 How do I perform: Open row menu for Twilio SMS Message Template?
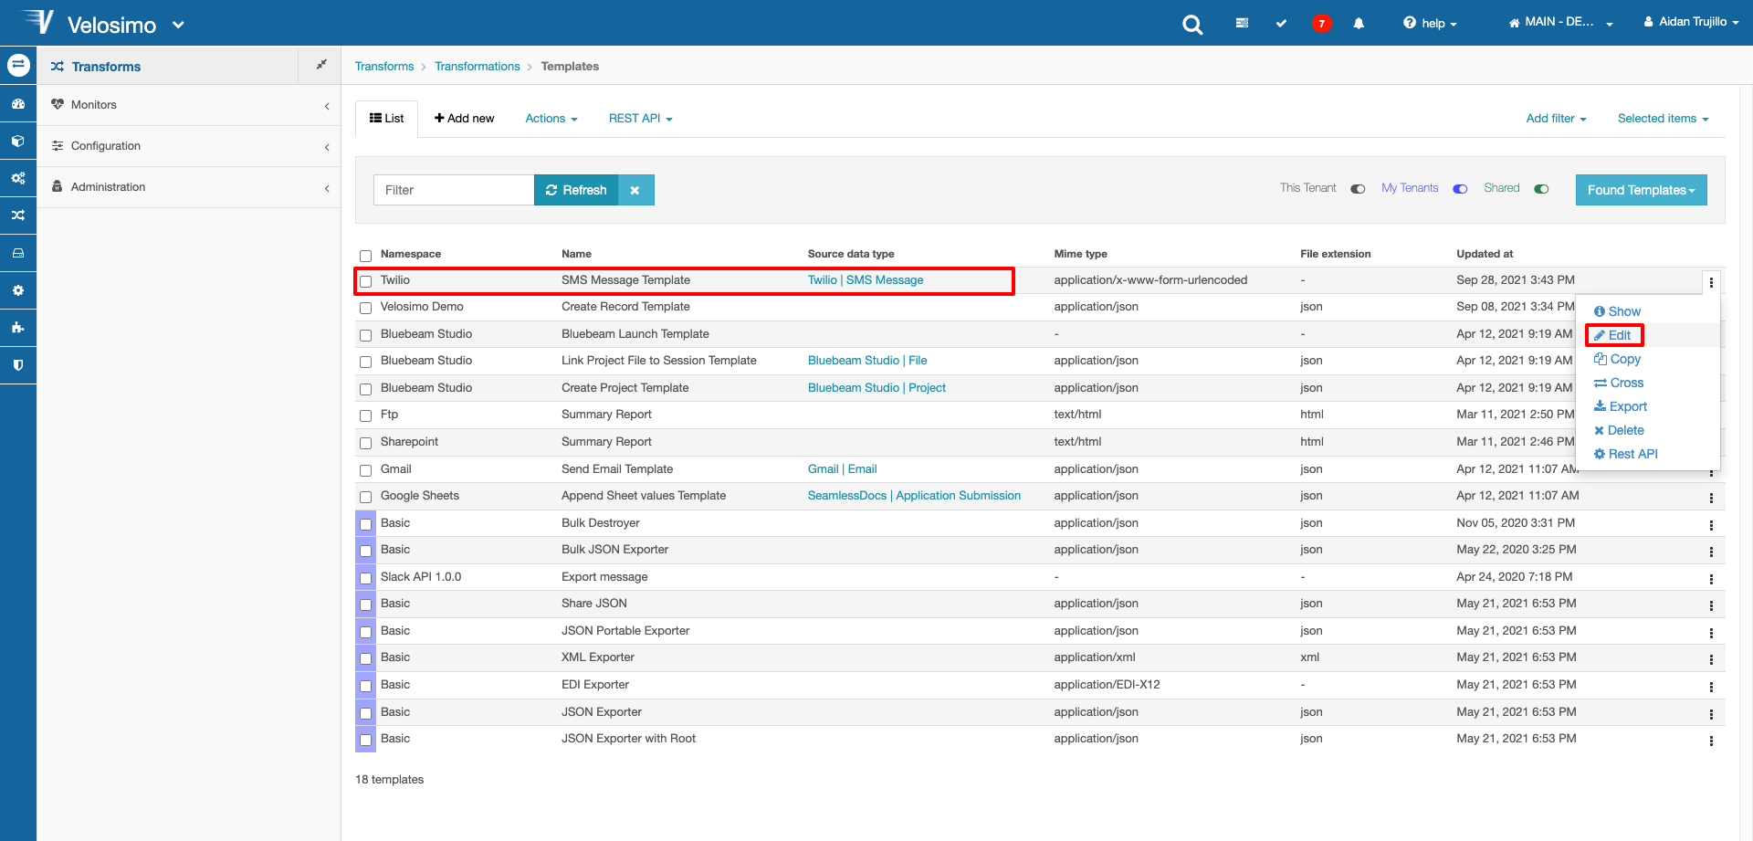(x=1711, y=282)
